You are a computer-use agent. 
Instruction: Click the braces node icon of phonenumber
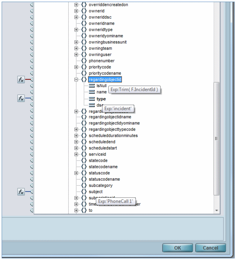84,61
